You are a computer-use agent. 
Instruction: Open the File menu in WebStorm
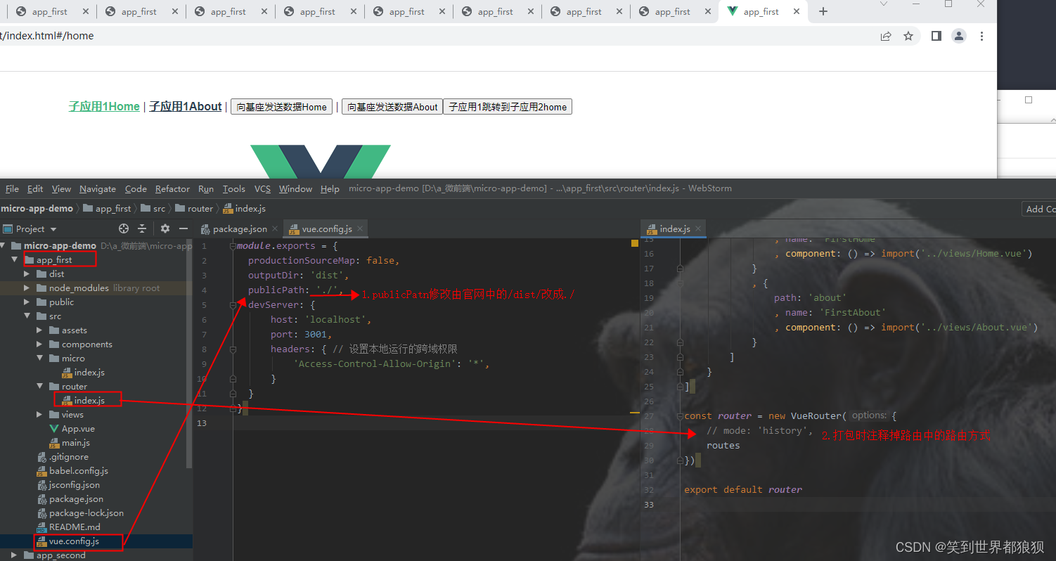pos(12,188)
